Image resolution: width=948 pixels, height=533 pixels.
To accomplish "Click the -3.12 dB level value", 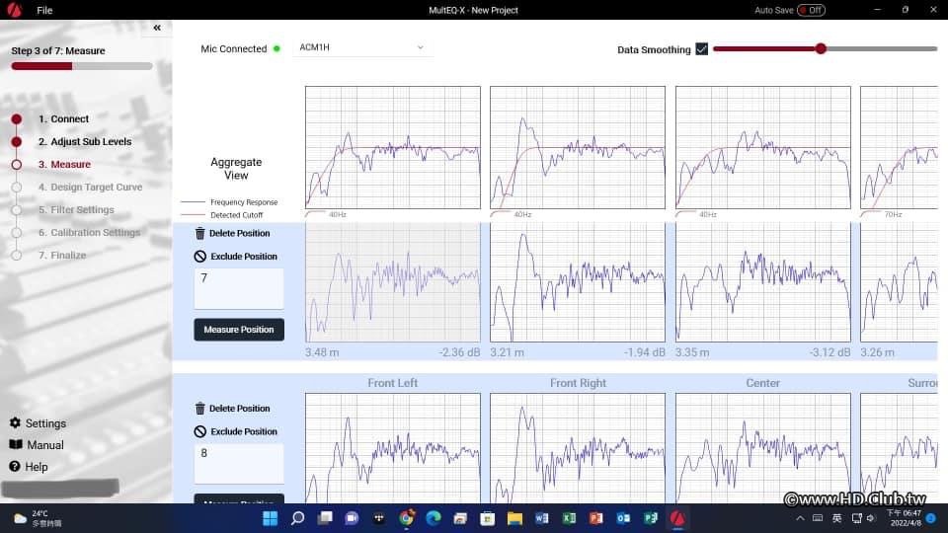I will click(829, 352).
